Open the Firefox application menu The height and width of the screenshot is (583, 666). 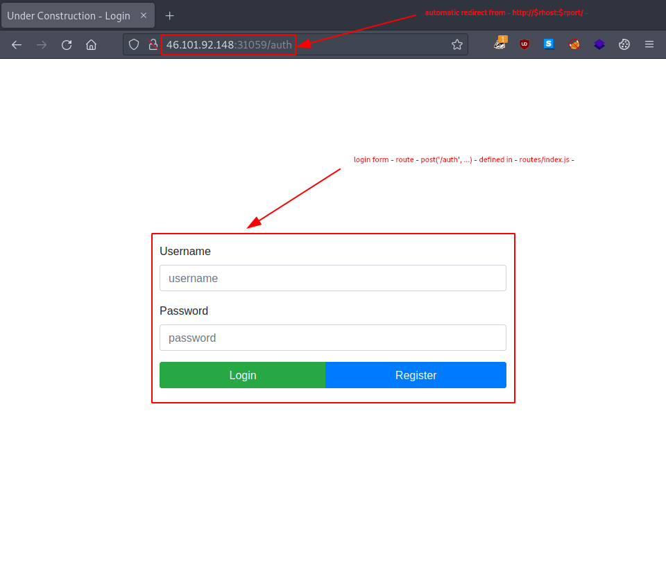[649, 44]
